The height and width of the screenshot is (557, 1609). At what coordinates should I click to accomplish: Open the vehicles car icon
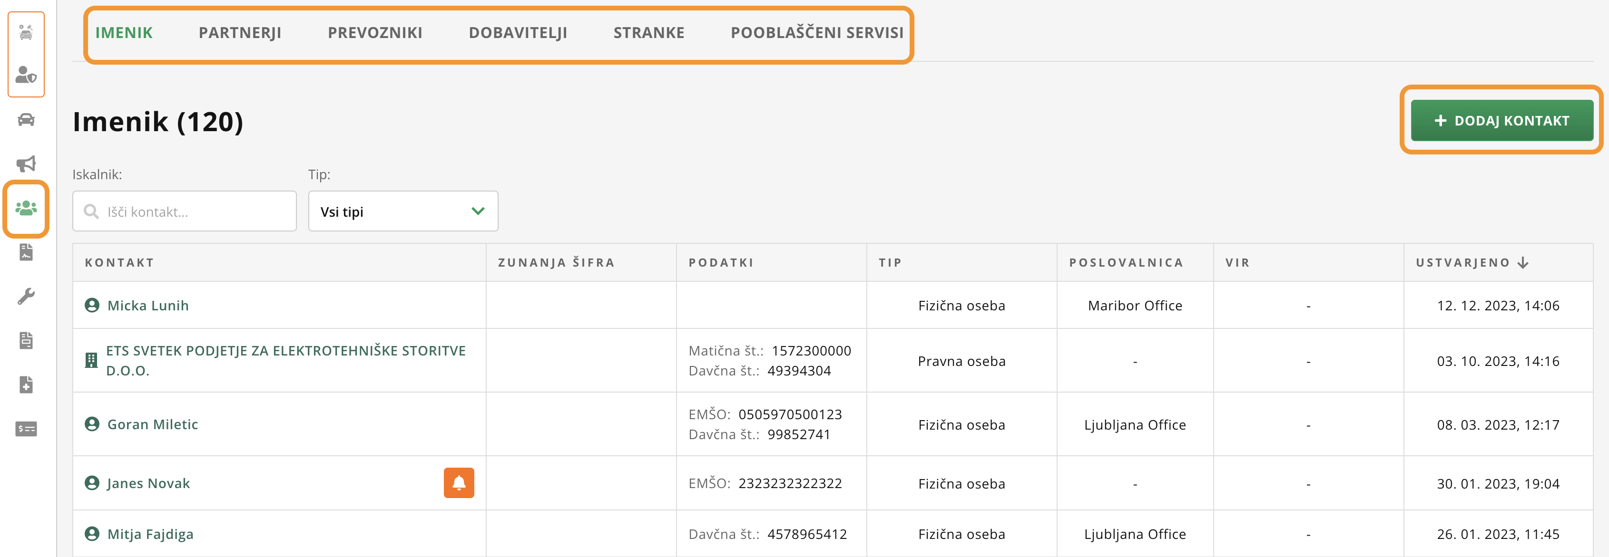(26, 119)
